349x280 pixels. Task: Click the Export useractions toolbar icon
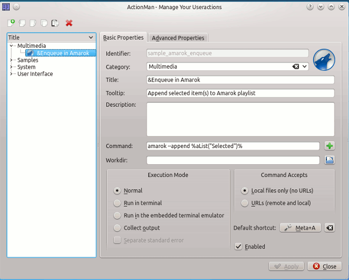[x=33, y=23]
